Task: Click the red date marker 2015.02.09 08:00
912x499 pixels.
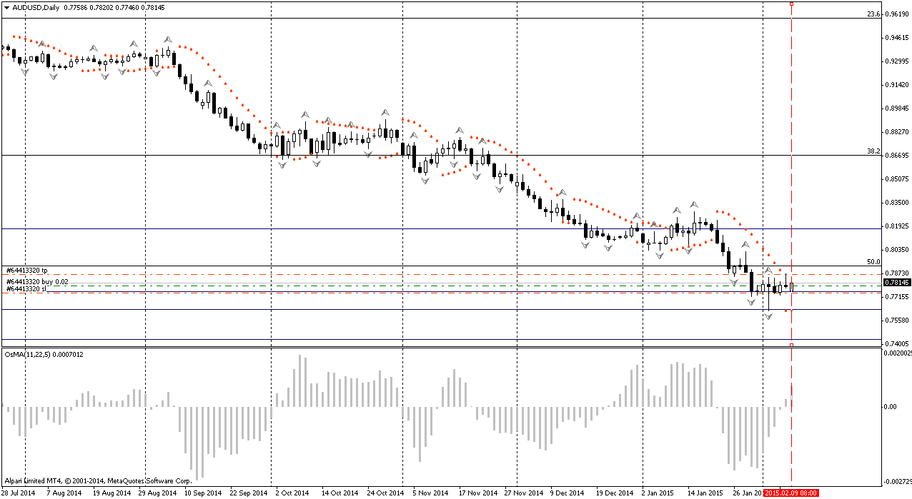Action: [x=790, y=493]
